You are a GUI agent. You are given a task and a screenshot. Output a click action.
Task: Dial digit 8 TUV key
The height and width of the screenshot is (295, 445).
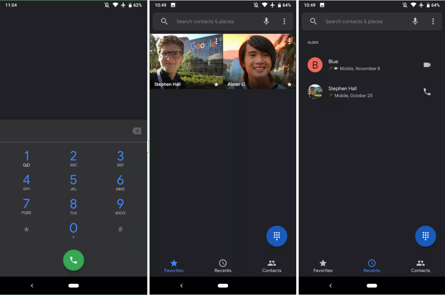[73, 206]
